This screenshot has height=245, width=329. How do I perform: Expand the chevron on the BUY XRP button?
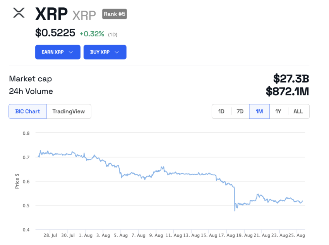117,52
